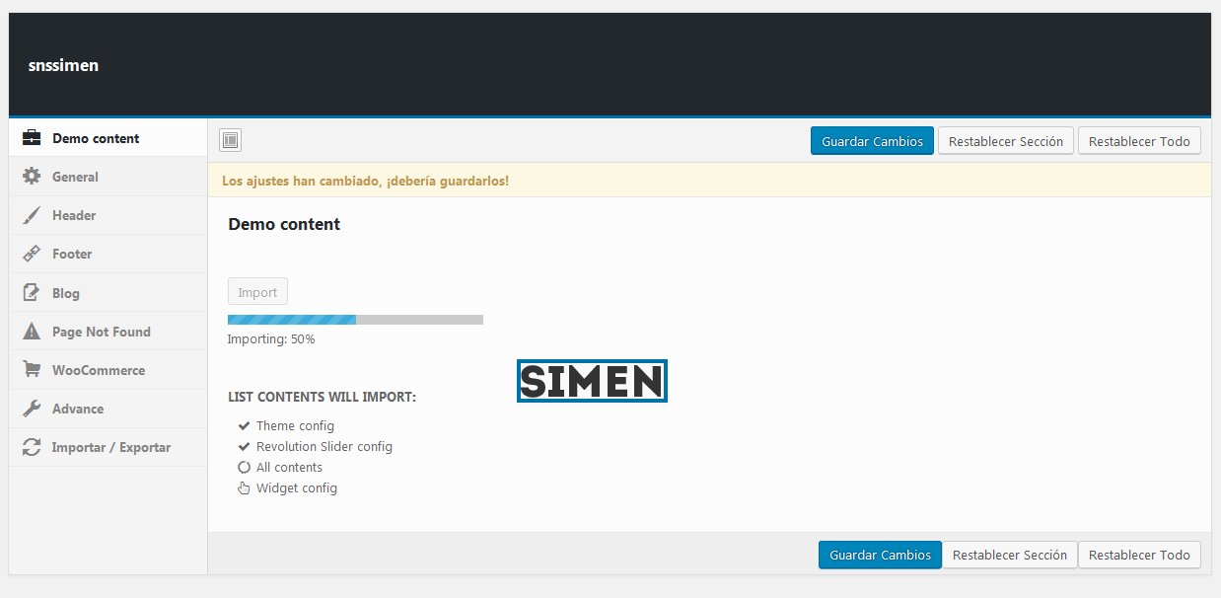Click the Footer link icon
Viewport: 1221px width, 598px height.
coord(32,254)
